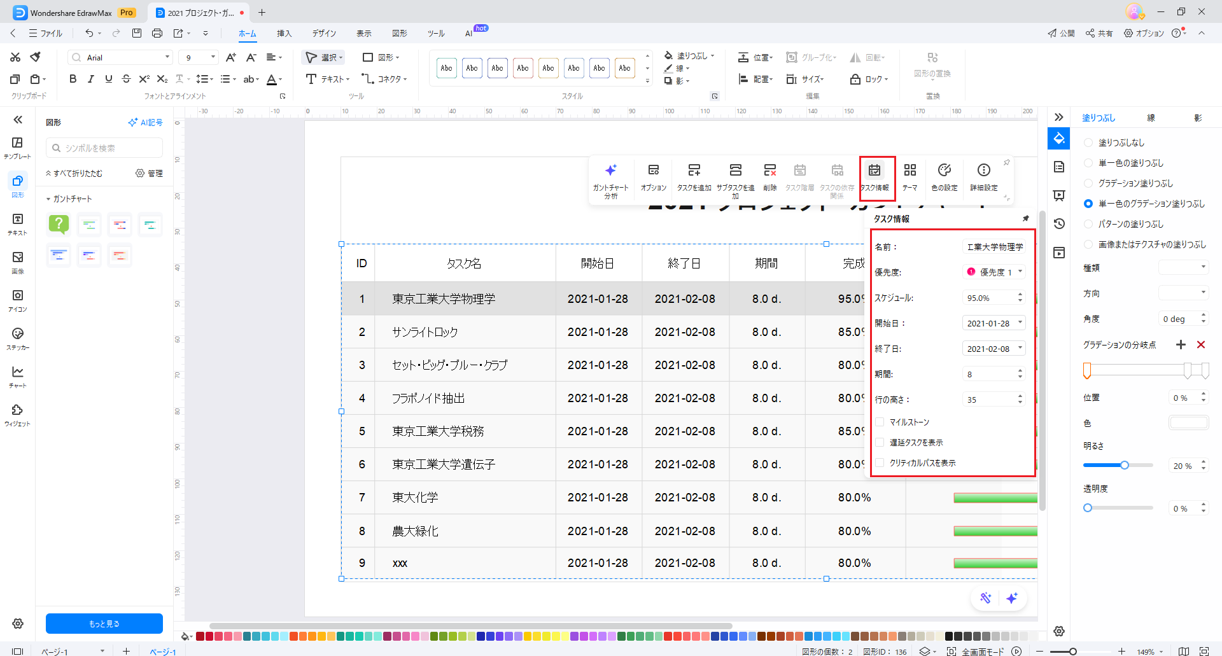This screenshot has height=656, width=1222.
Task: Open Color Settings (色の設定) icon
Action: pyautogui.click(x=944, y=171)
